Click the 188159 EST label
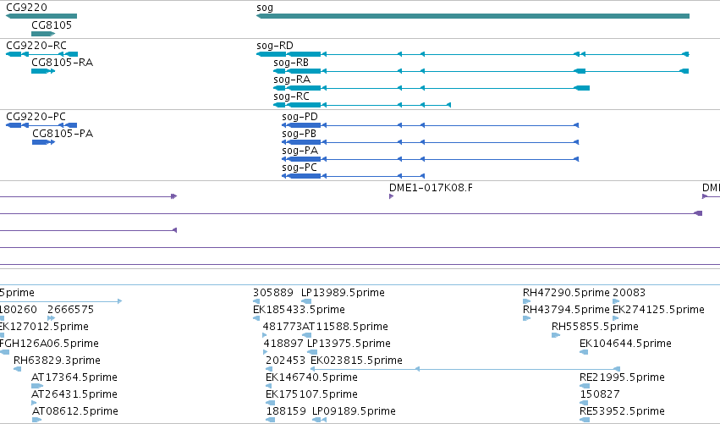 point(286,411)
